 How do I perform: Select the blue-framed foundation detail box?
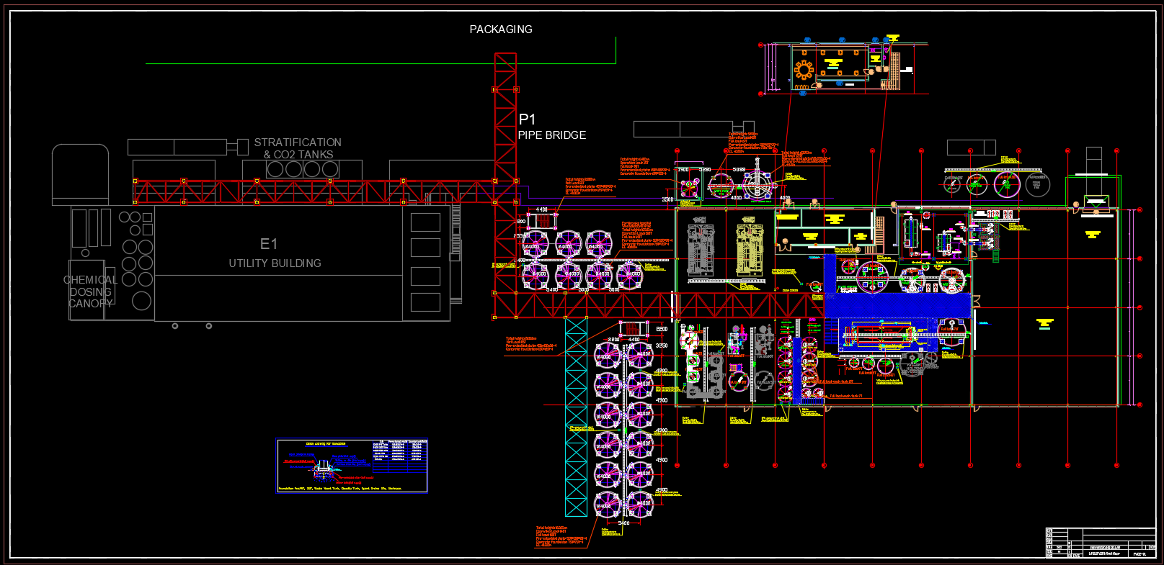tap(352, 466)
